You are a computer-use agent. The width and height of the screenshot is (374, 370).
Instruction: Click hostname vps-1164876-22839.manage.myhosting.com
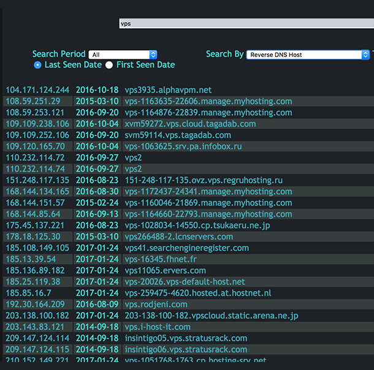tap(208, 113)
